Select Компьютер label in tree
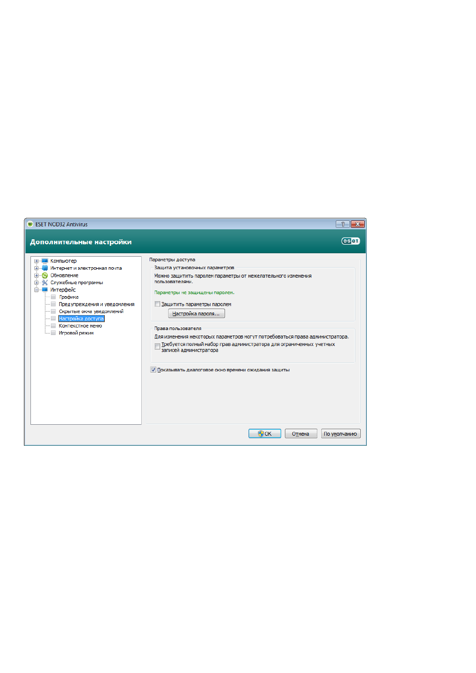This screenshot has height=673, width=476. point(63,261)
